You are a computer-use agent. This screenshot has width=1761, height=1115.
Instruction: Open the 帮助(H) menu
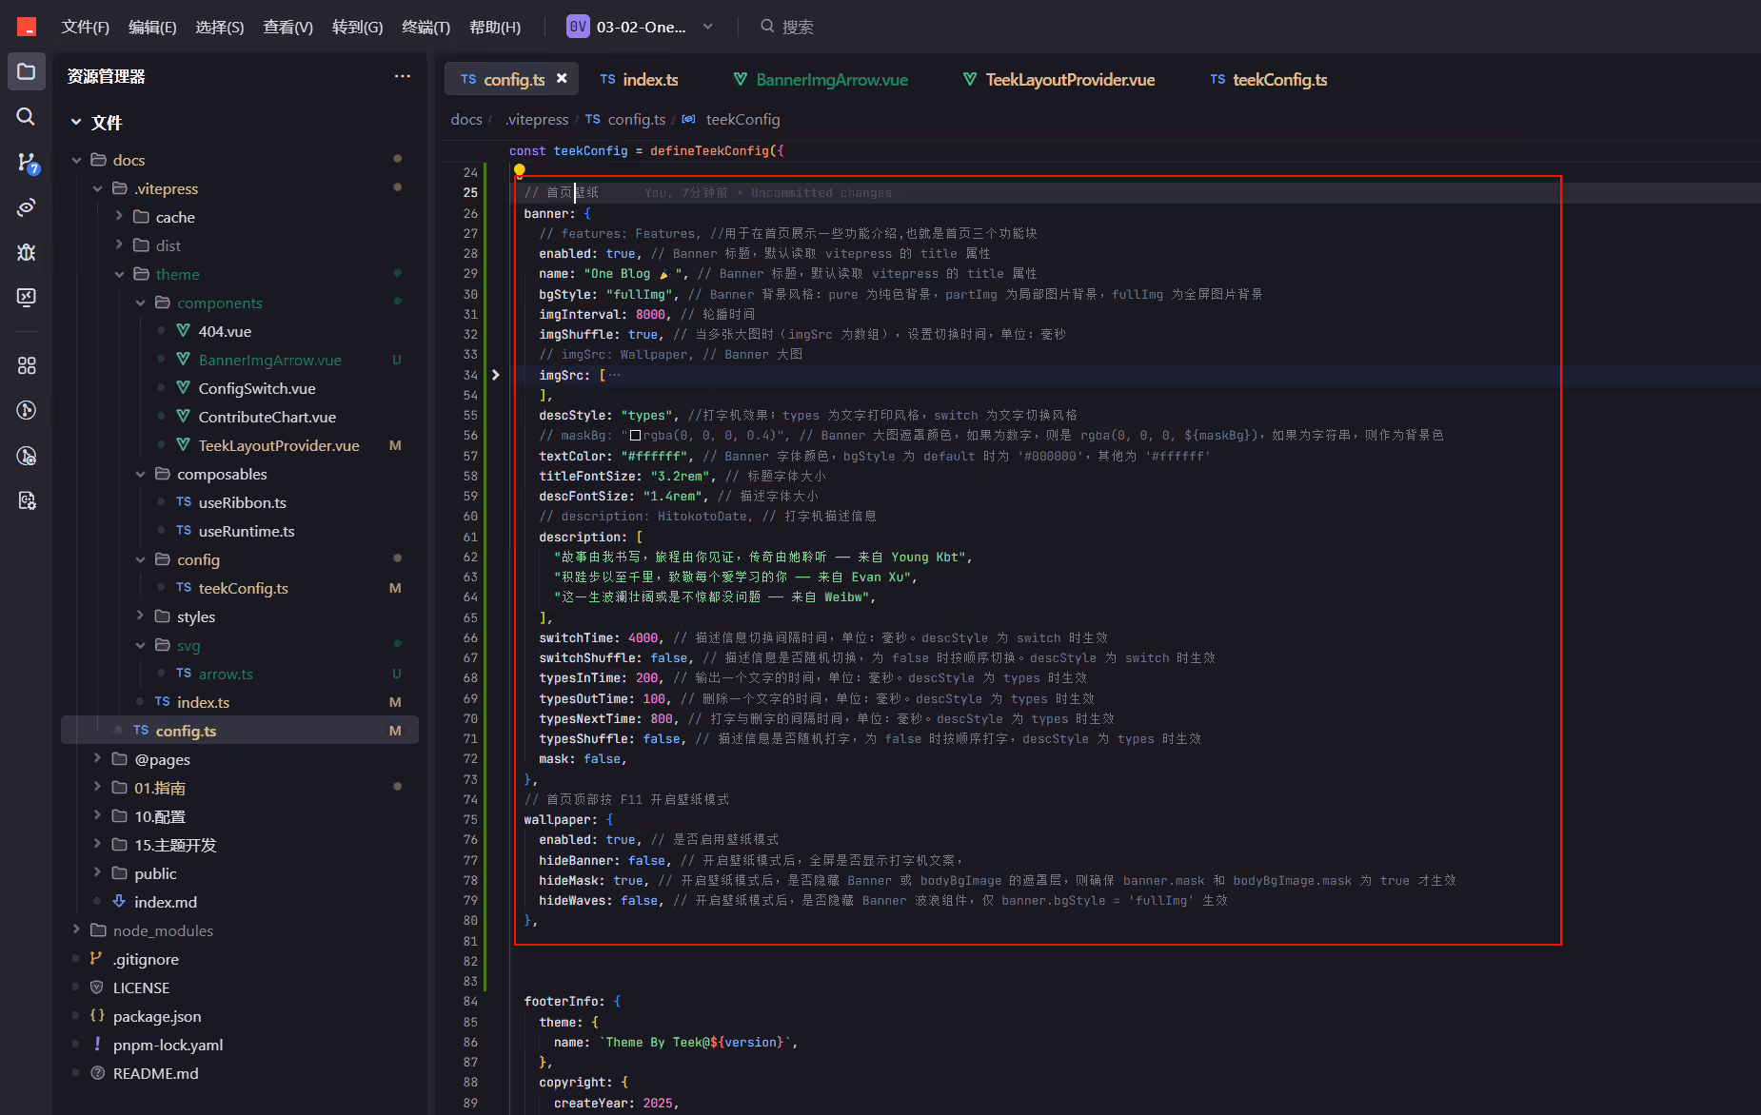pos(495,27)
